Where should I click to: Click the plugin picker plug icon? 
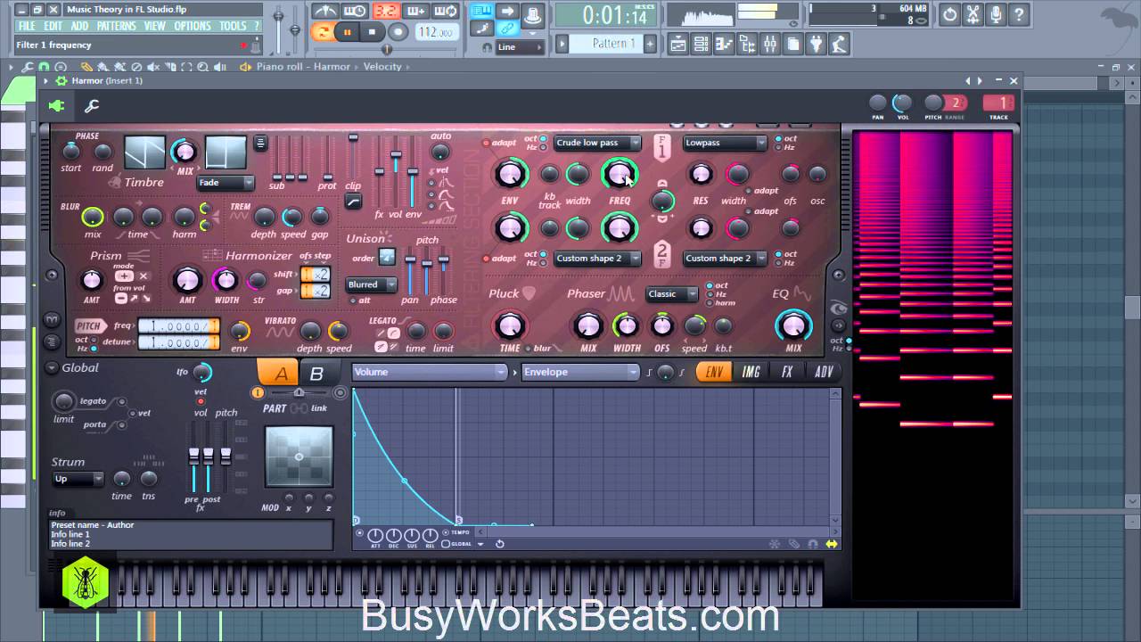816,44
